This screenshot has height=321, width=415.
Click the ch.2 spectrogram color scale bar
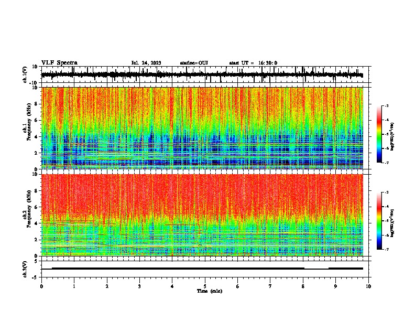click(x=379, y=221)
